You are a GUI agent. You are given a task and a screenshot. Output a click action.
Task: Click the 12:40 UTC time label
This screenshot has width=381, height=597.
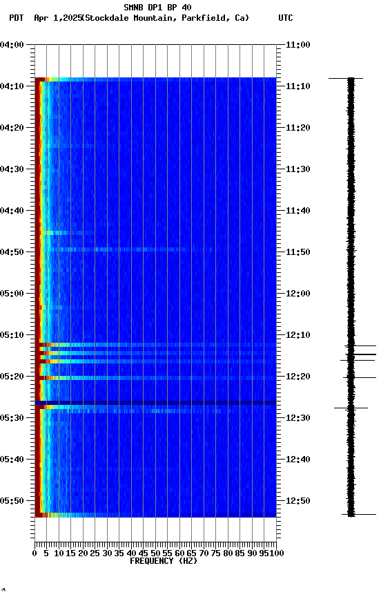coord(298,460)
